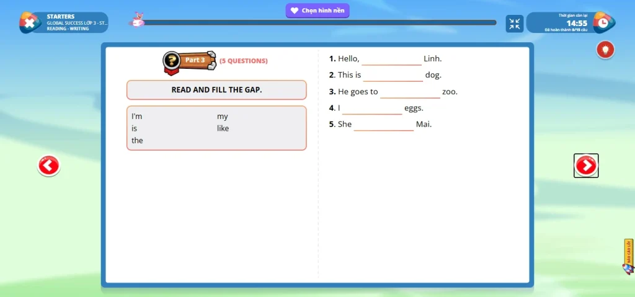This screenshot has width=635, height=297.
Task: Click the clock timer icon
Action: [602, 22]
